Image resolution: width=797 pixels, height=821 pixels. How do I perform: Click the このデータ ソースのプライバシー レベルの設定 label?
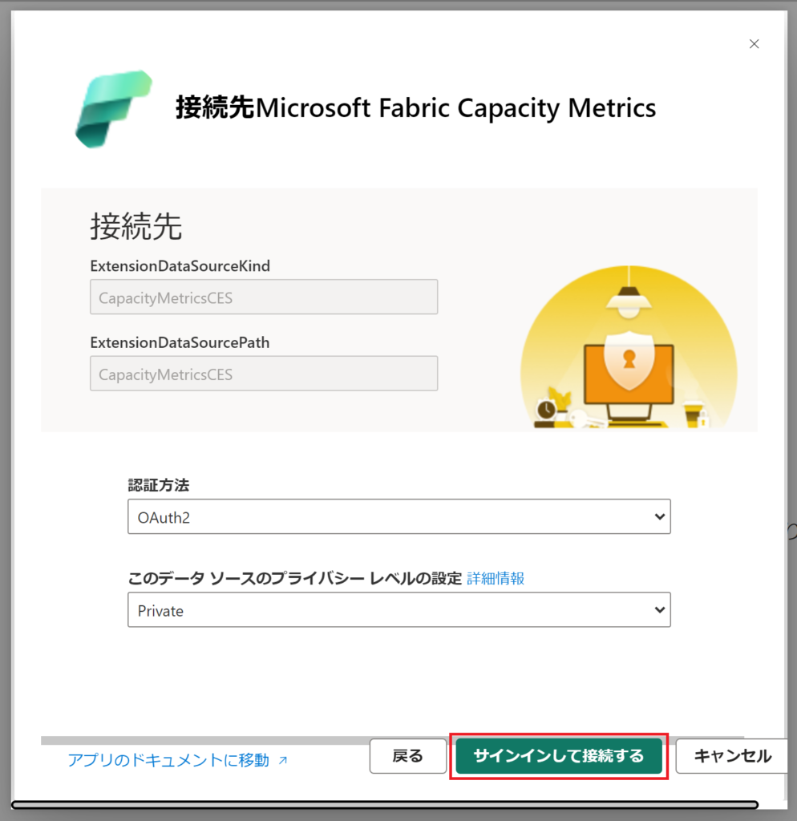click(x=295, y=579)
